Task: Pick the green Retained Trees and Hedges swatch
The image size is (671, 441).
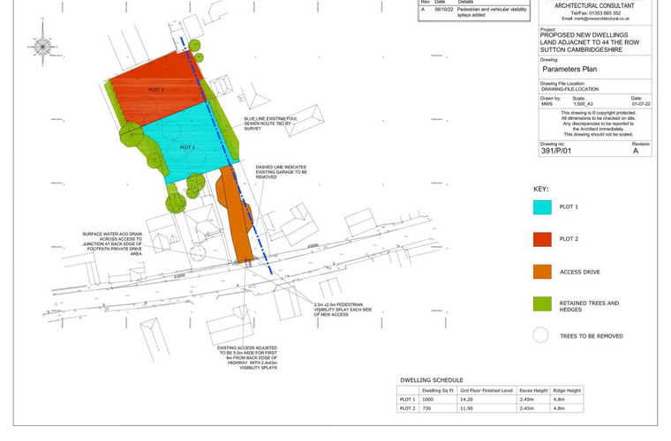Action: coord(542,304)
